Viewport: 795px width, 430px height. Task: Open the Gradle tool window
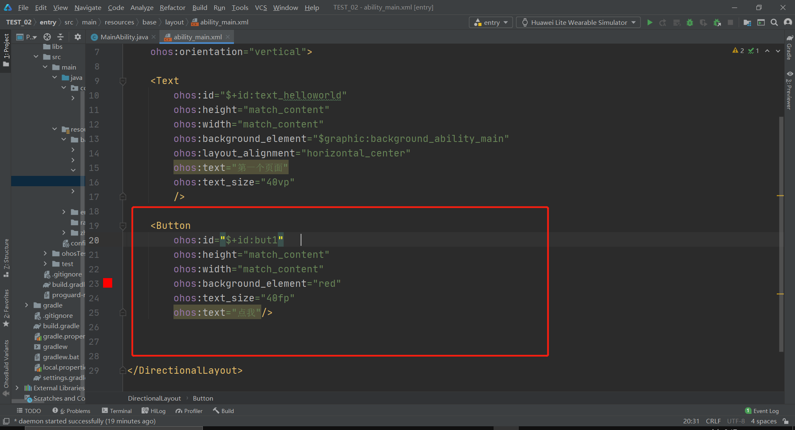click(x=789, y=48)
